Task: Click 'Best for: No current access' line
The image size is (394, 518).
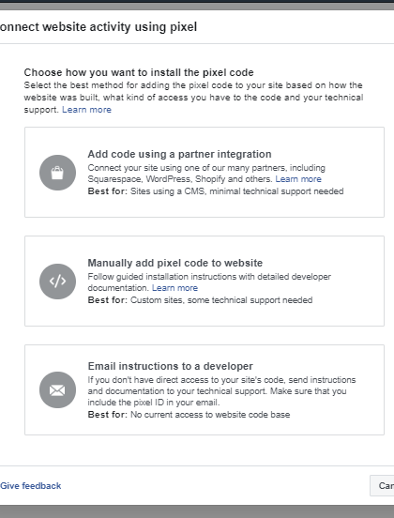Action: (x=189, y=415)
